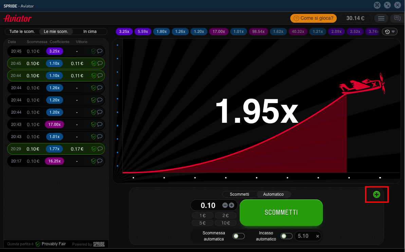Click the 0.10 bet amount field
The height and width of the screenshot is (252, 405).
click(208, 205)
